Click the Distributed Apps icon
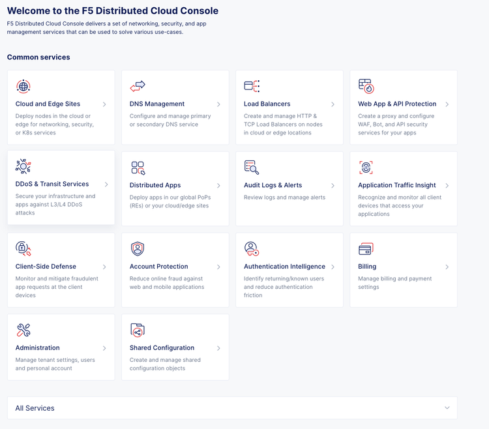 (138, 168)
